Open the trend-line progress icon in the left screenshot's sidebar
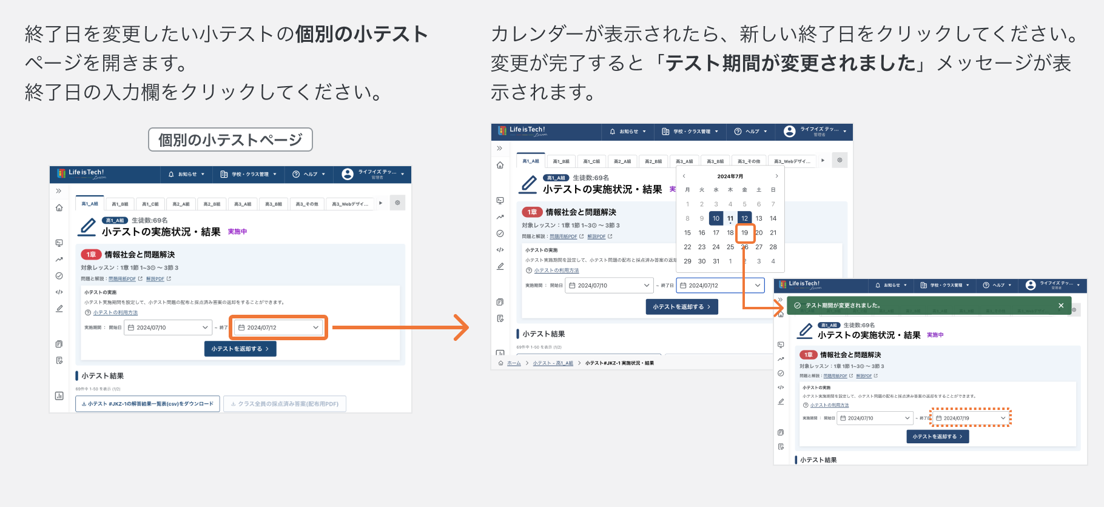 pyautogui.click(x=59, y=260)
